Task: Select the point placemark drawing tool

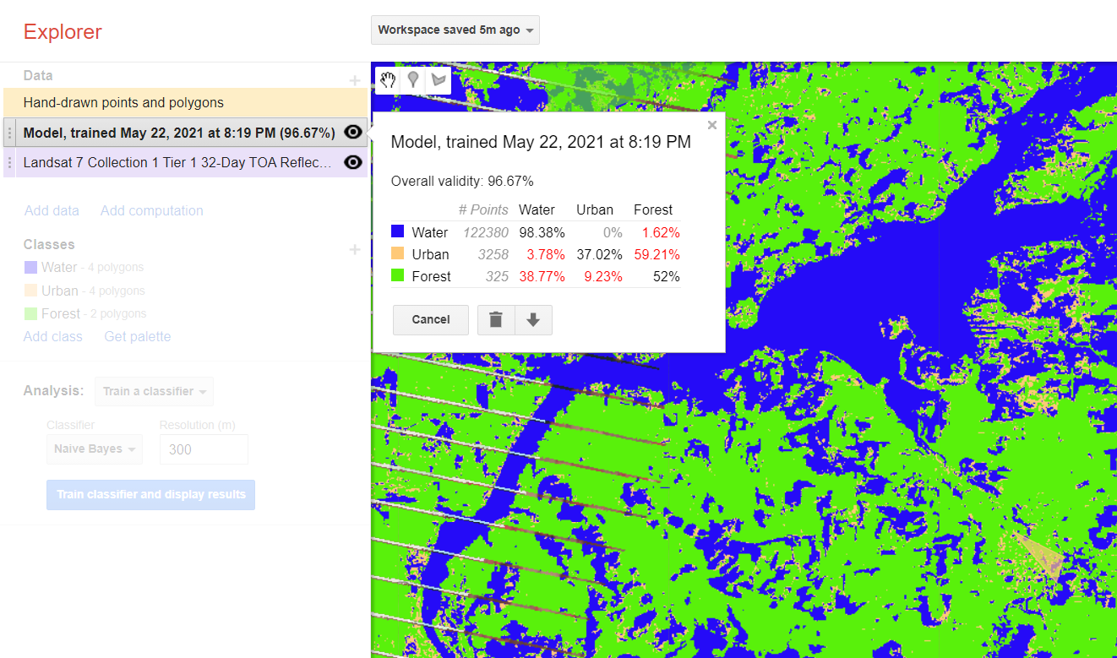Action: (x=413, y=79)
